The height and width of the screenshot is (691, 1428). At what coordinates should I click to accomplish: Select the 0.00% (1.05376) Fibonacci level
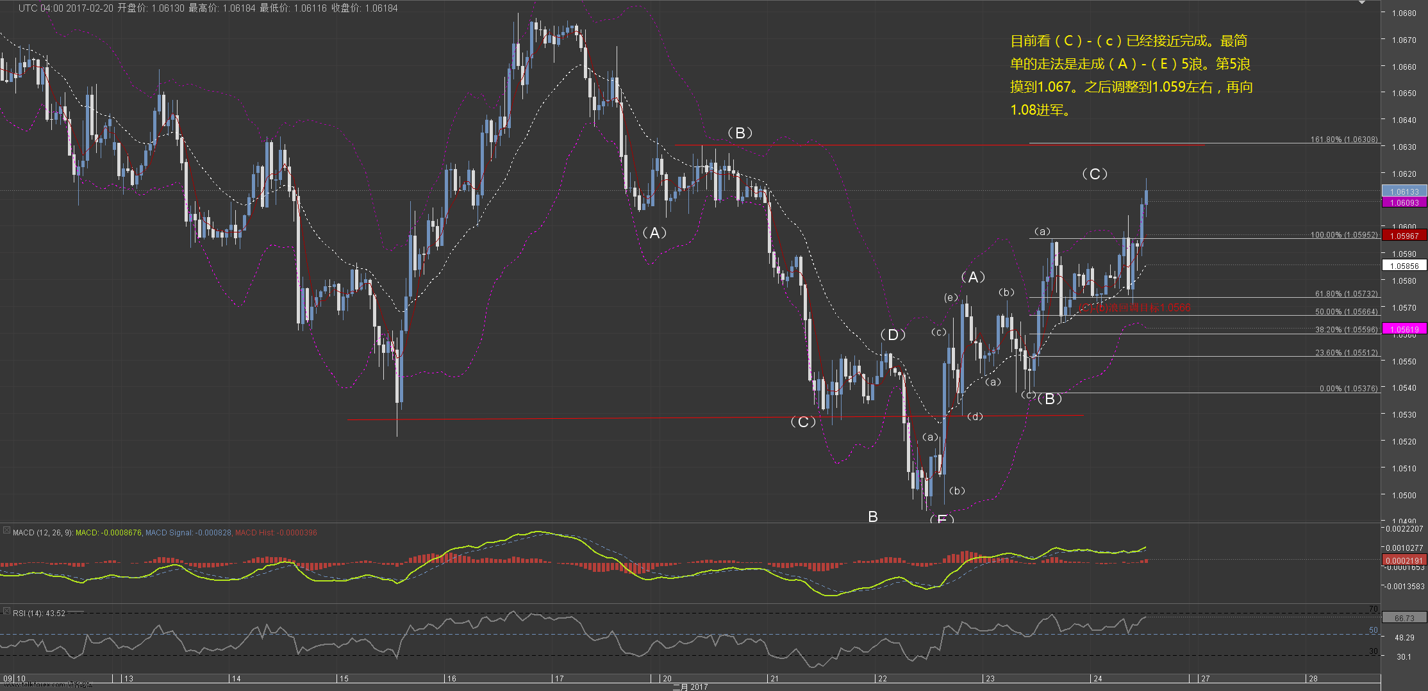point(1348,389)
